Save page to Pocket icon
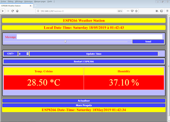 tap(132, 11)
